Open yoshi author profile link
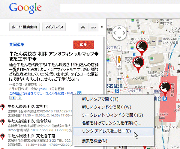Viewport: 180px width, 149px height. pyautogui.click(x=43, y=89)
